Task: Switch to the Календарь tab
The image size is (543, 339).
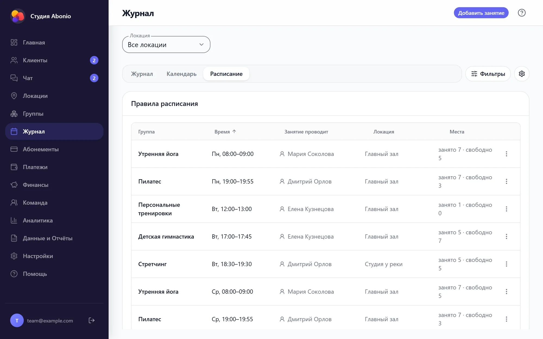Action: [x=181, y=74]
